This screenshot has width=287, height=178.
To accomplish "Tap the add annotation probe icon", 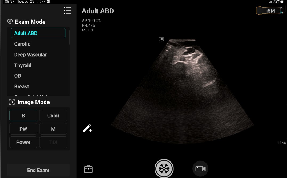I will [87, 128].
